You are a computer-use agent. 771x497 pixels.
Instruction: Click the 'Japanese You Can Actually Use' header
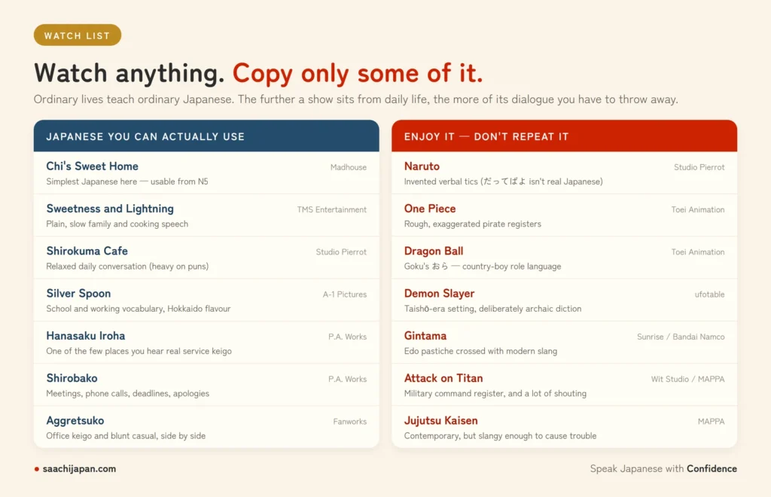(206, 136)
